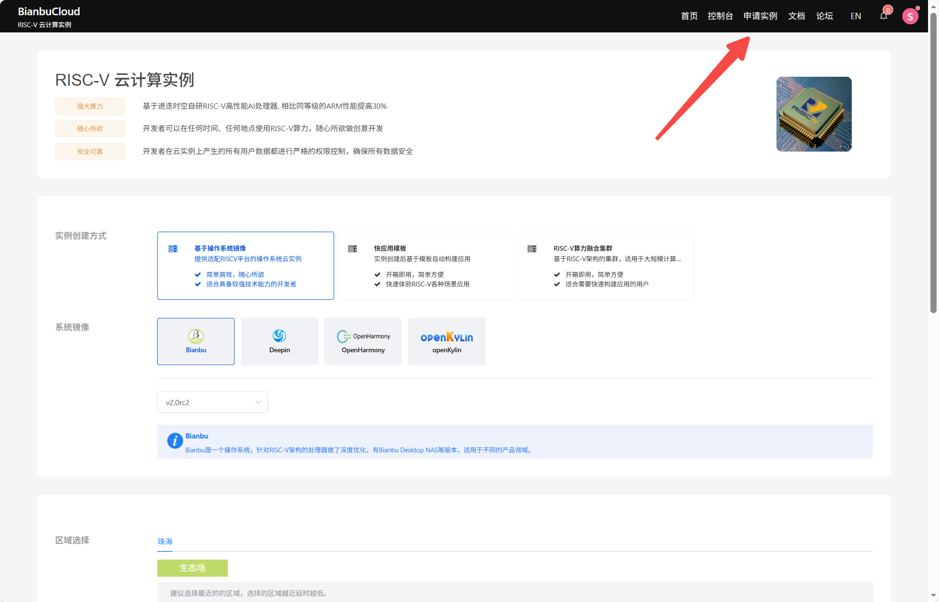Click the BianbuCloud logo text
The width and height of the screenshot is (939, 602).
[x=49, y=11]
